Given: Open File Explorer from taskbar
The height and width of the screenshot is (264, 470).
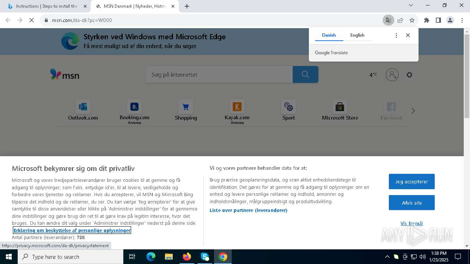Looking at the screenshot, I should [169, 257].
